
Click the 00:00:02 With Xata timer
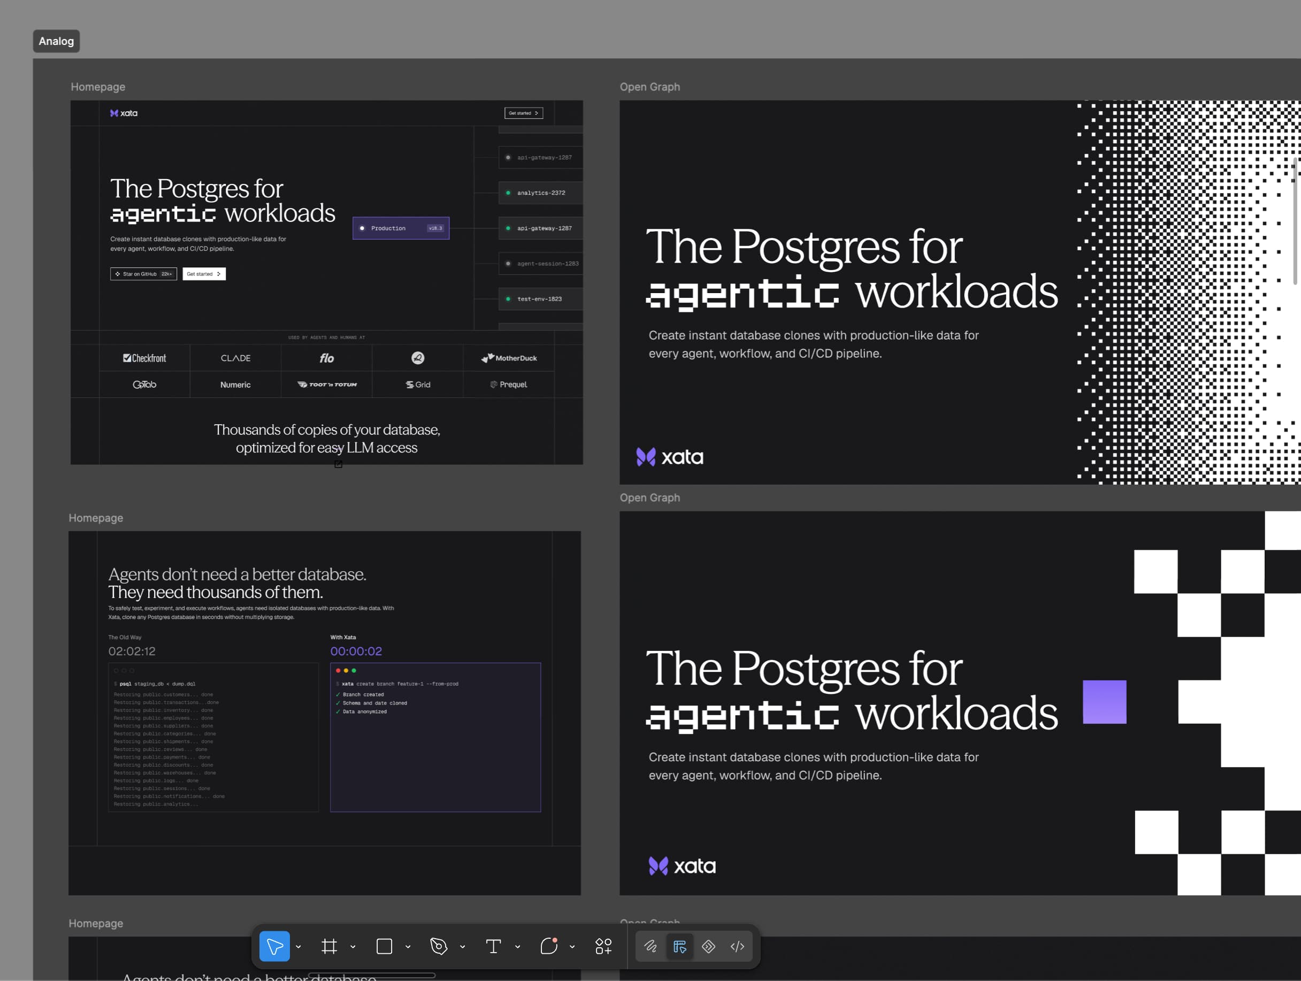point(356,651)
